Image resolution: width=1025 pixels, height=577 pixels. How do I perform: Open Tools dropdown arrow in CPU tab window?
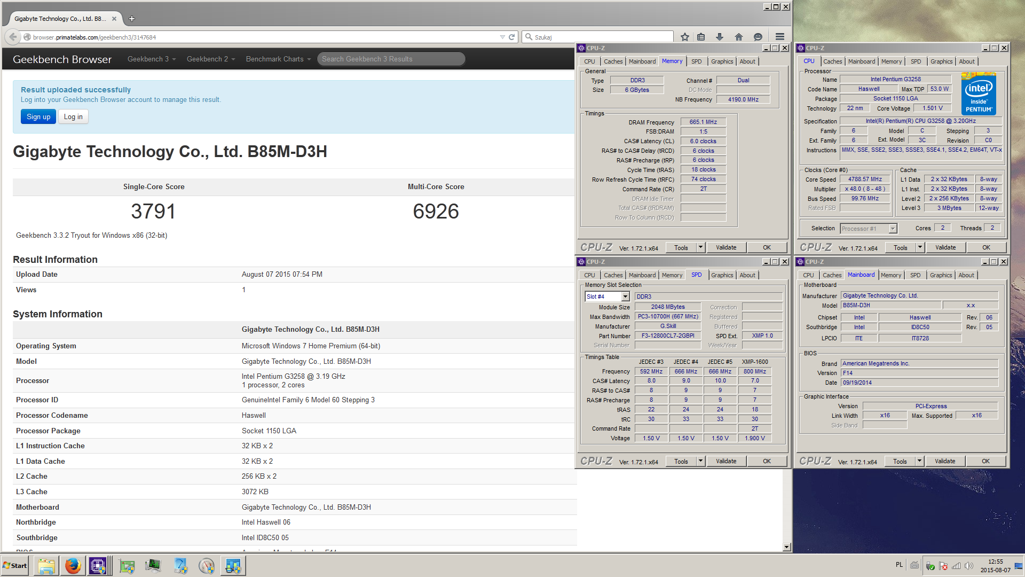click(x=920, y=247)
